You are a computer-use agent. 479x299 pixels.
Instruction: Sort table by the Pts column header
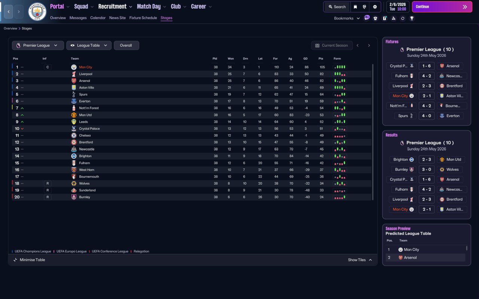point(321,59)
